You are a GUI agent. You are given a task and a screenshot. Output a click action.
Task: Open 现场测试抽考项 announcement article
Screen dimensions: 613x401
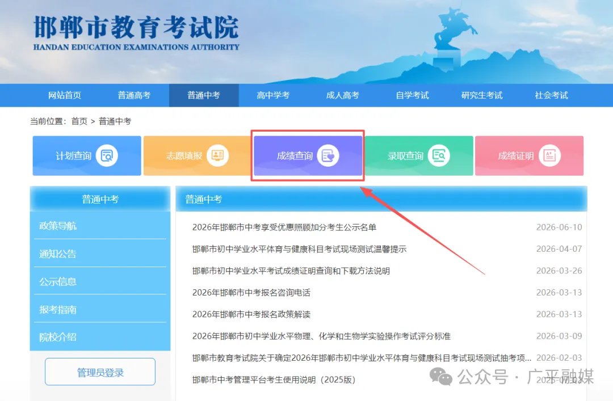362,358
